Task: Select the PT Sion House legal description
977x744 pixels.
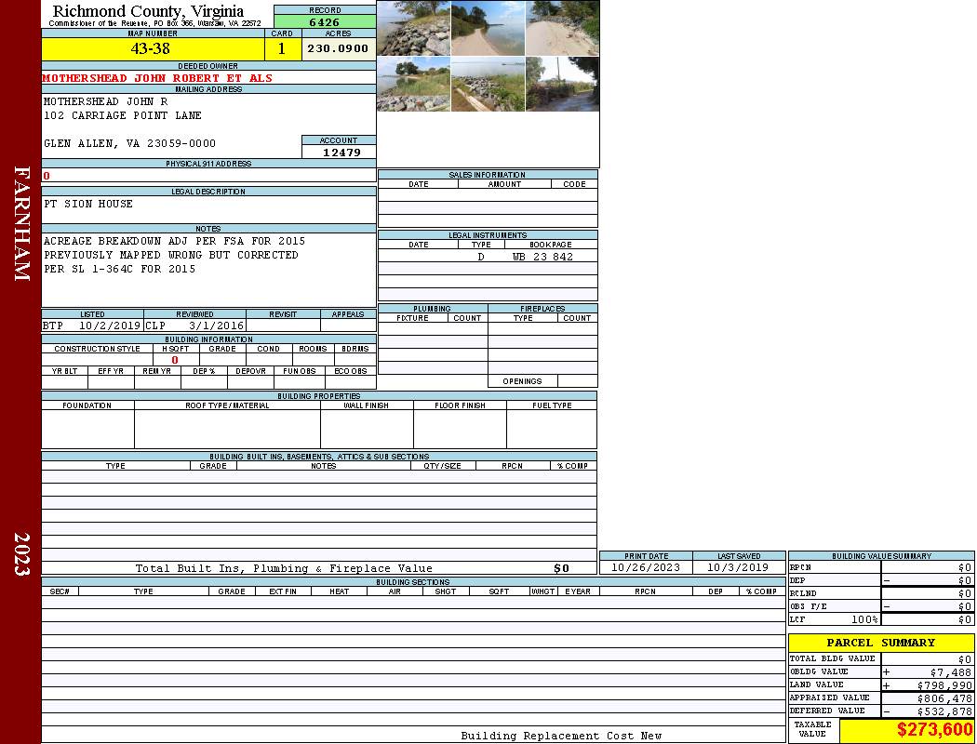Action: pos(88,204)
